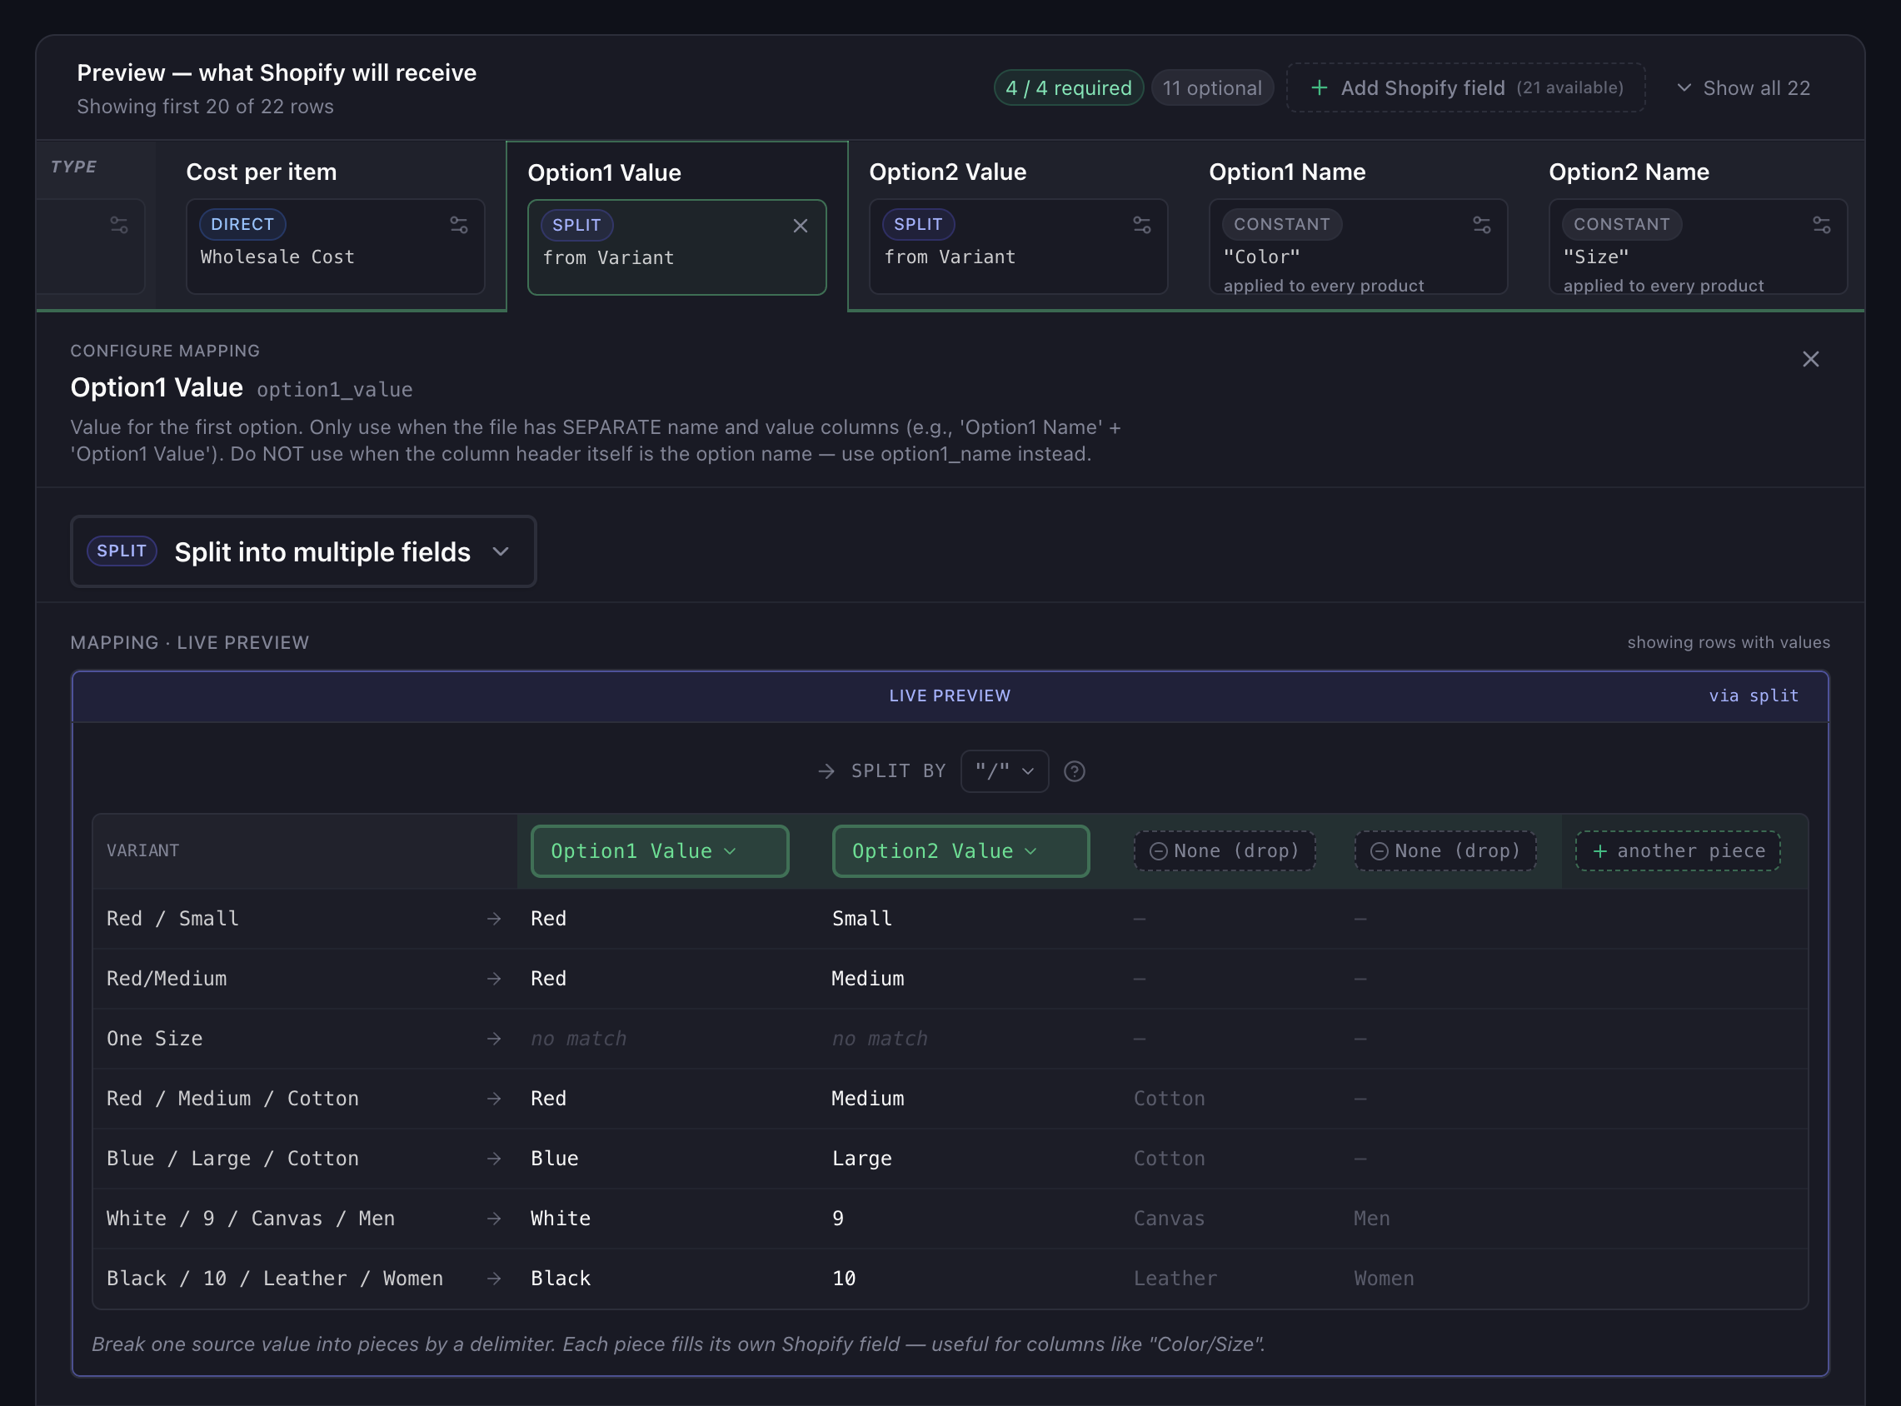Screen dimensions: 1901x1406
Task: Close the Option1 Value SPLIT card
Action: pyautogui.click(x=800, y=226)
